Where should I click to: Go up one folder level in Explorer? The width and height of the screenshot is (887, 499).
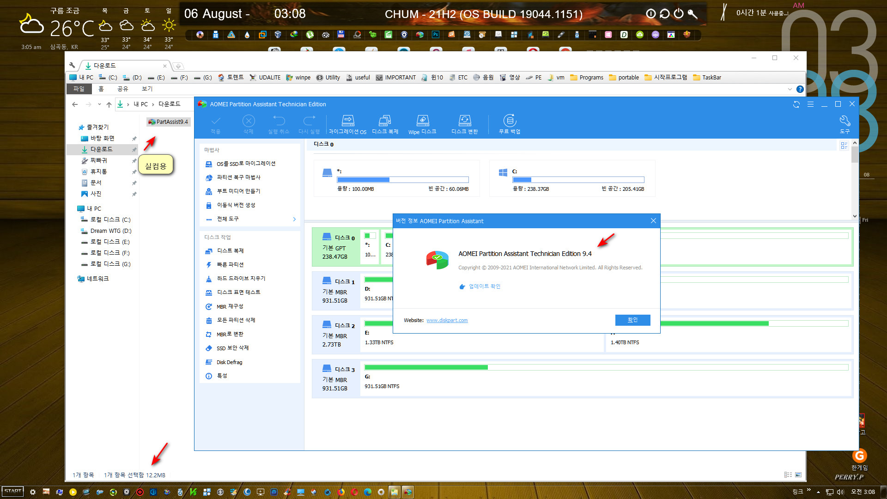tap(109, 104)
